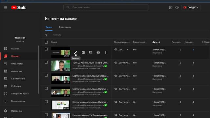The height and width of the screenshot is (118, 210).
Task: Open the 17:31 video thumbnail
Action: 61,92
